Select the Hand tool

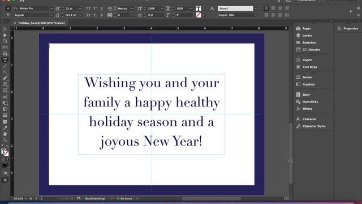tap(5, 134)
